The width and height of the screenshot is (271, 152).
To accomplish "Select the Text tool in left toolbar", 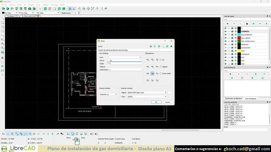I will 3,58.
